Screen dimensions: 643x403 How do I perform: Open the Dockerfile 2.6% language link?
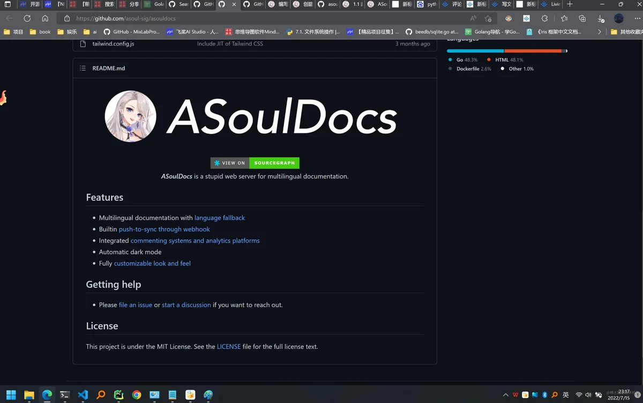coord(469,69)
